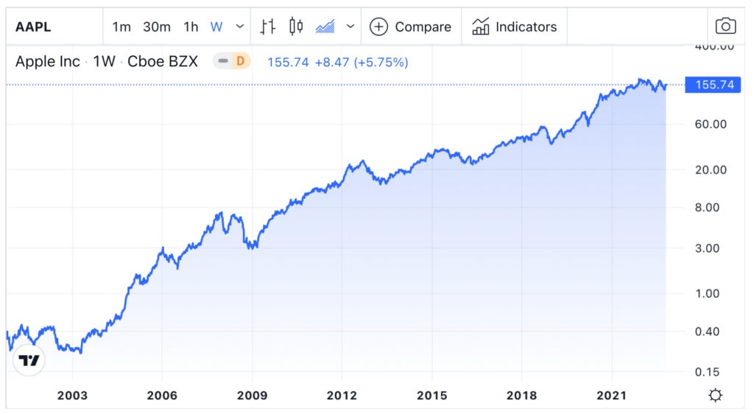The image size is (754, 414).
Task: Select the 1m time interval
Action: (121, 27)
